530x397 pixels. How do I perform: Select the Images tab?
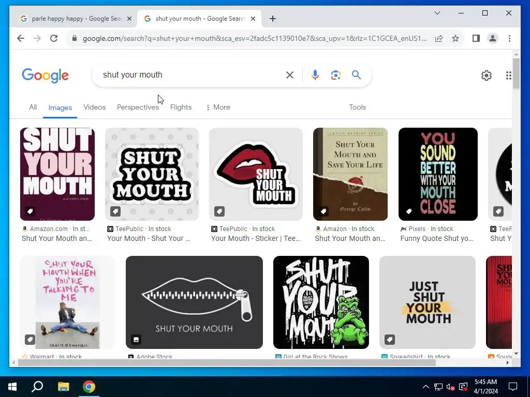click(x=60, y=108)
